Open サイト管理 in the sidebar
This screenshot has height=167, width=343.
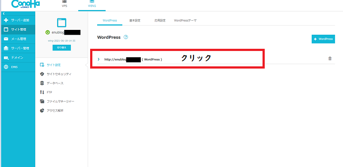click(18, 29)
